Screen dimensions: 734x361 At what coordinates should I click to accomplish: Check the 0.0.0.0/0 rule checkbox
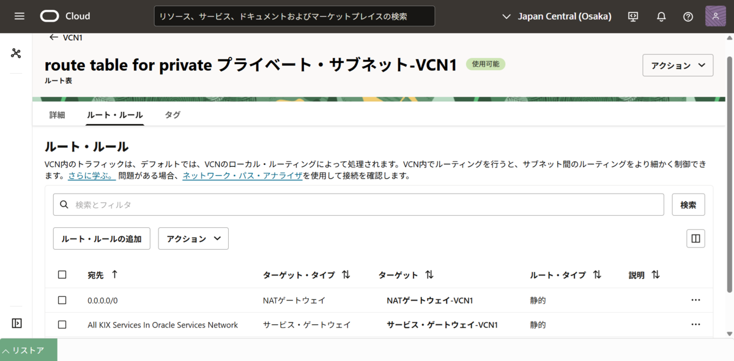62,300
